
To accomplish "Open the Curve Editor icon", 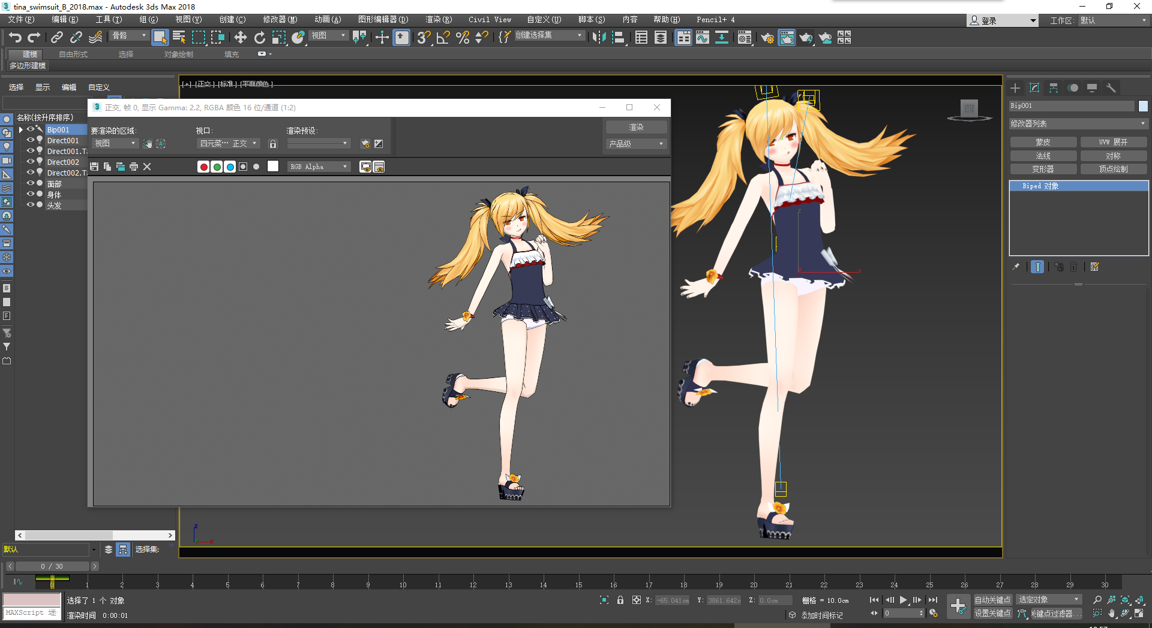I will pos(702,38).
